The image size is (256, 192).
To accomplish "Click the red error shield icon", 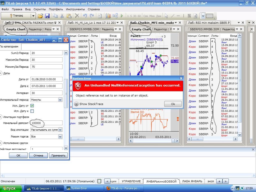I will [78, 85].
